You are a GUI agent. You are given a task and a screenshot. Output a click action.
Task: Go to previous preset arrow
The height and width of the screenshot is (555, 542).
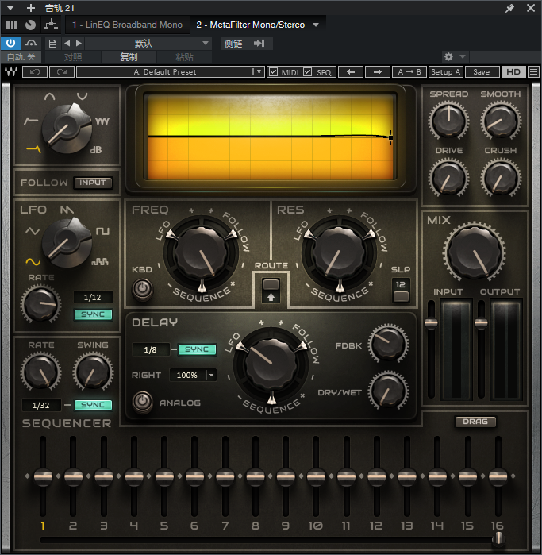(67, 44)
